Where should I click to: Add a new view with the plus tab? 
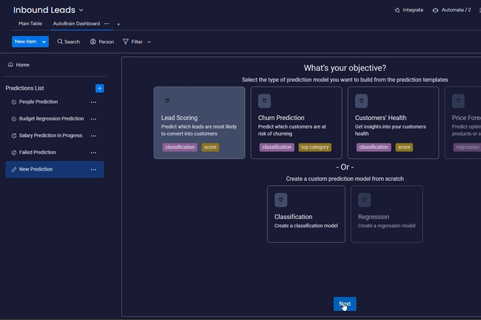118,24
